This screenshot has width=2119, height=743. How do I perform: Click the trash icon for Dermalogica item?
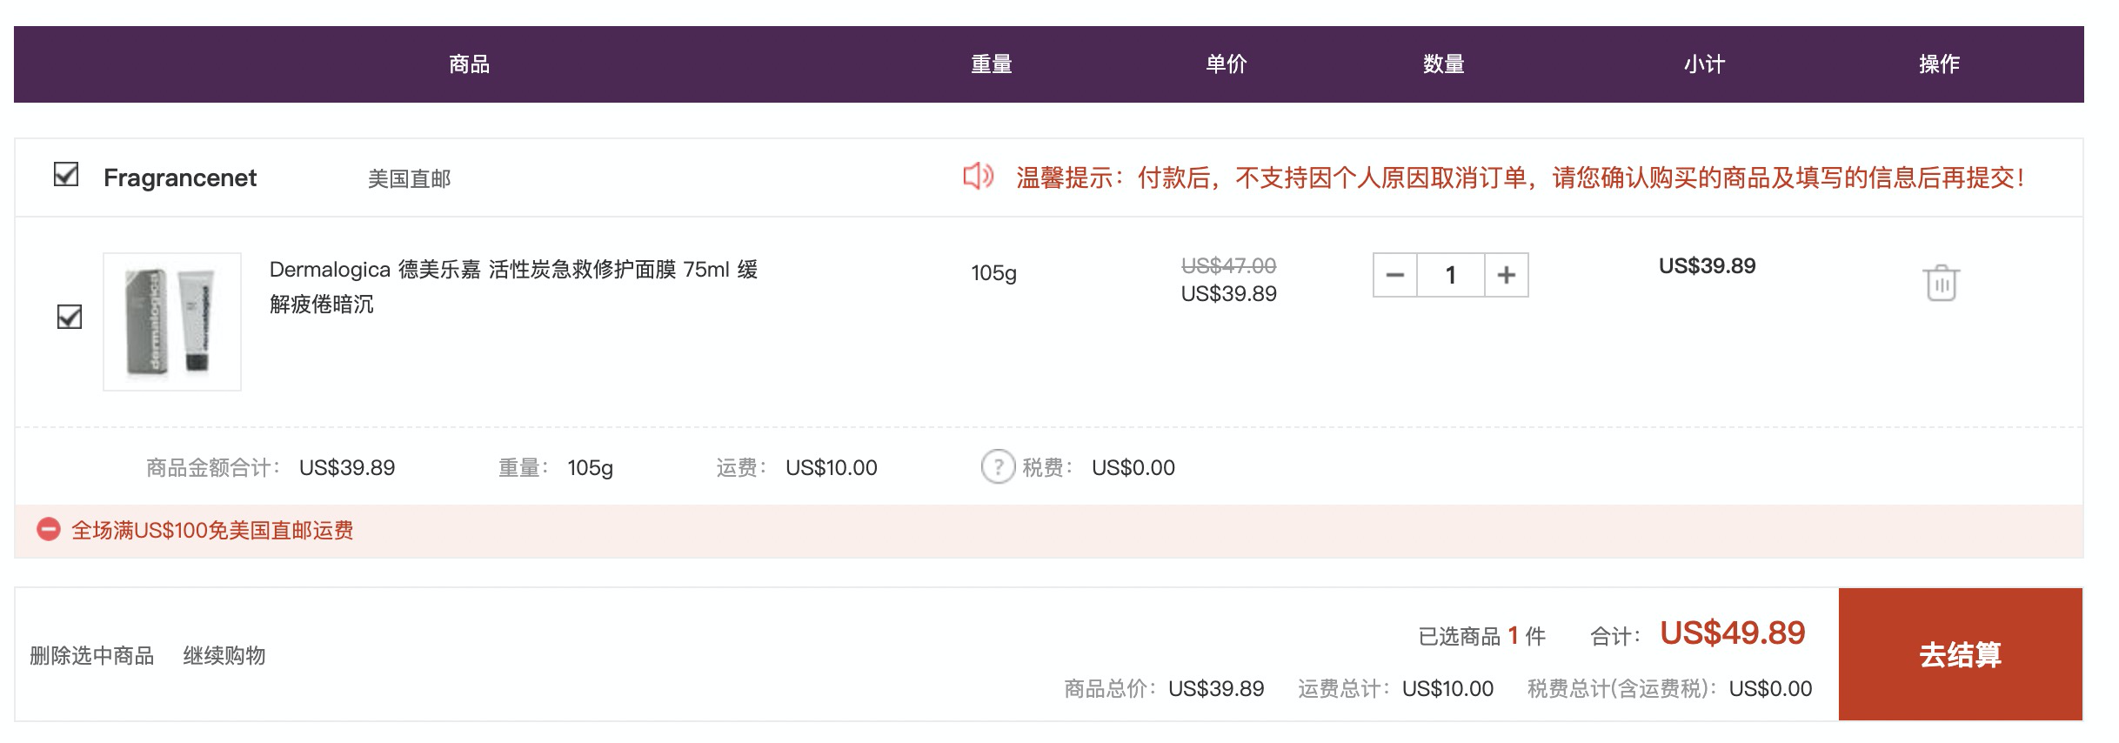pos(1941,283)
